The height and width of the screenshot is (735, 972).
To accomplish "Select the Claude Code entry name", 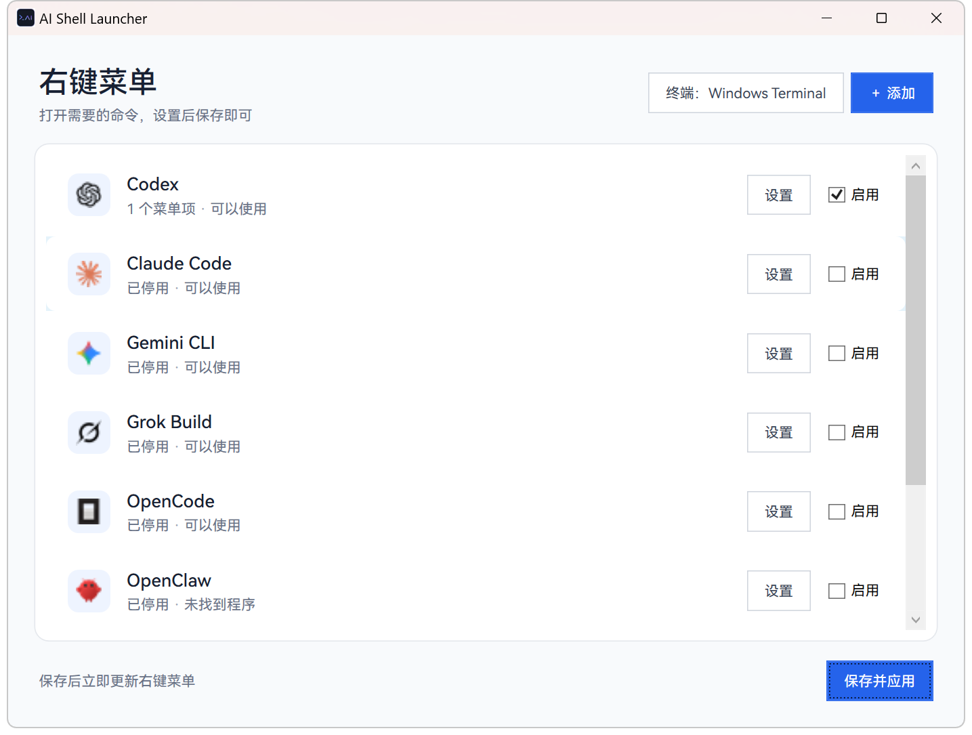I will [179, 264].
